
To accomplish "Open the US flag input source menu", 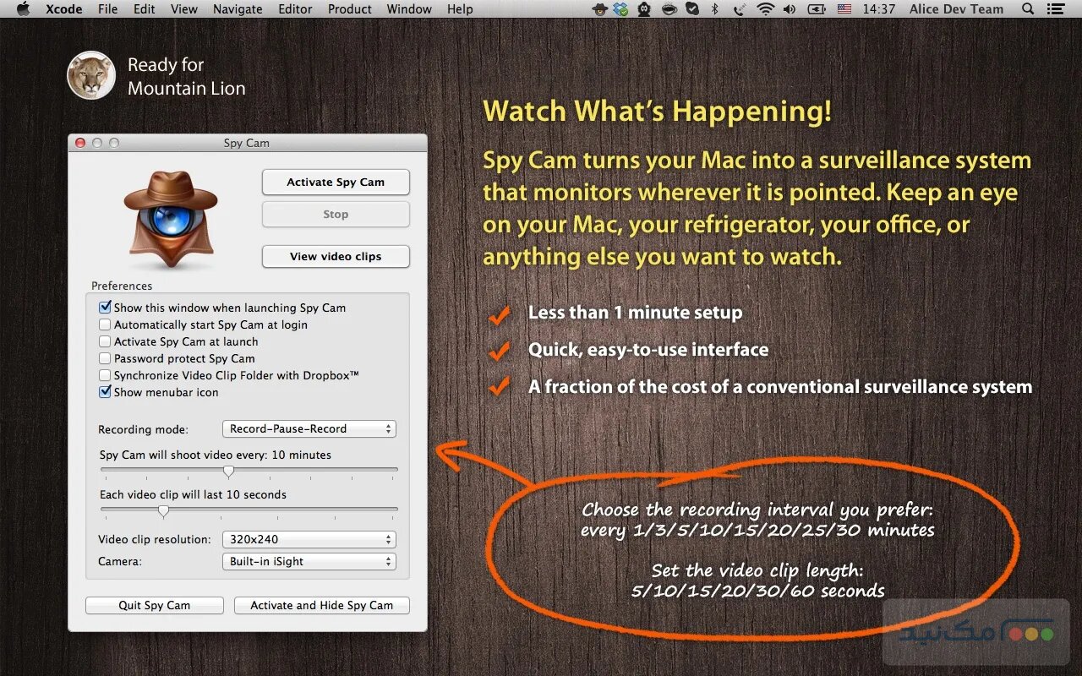I will point(844,9).
